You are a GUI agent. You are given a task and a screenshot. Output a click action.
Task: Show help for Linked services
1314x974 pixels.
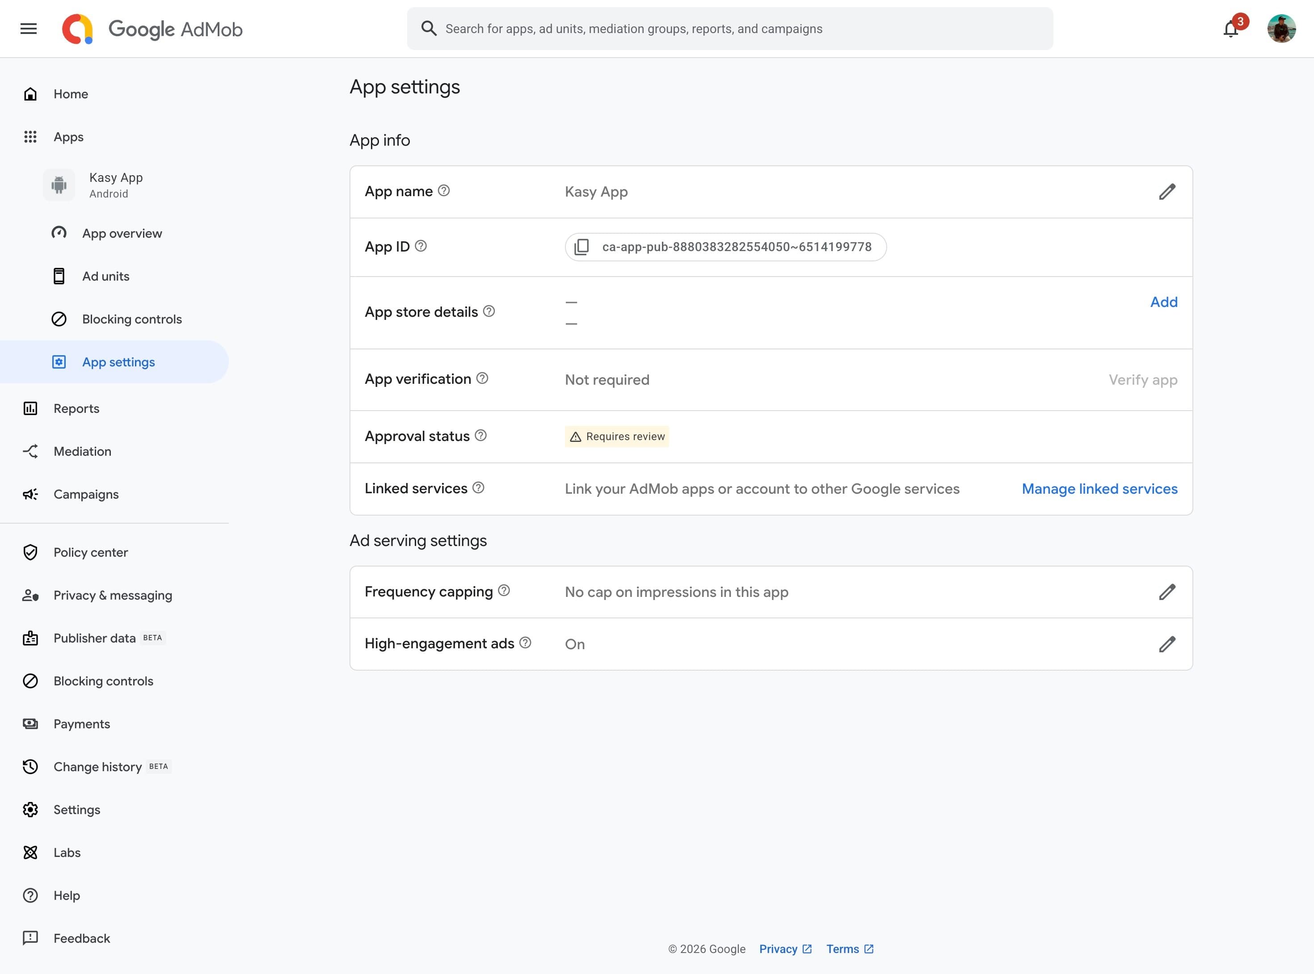478,487
